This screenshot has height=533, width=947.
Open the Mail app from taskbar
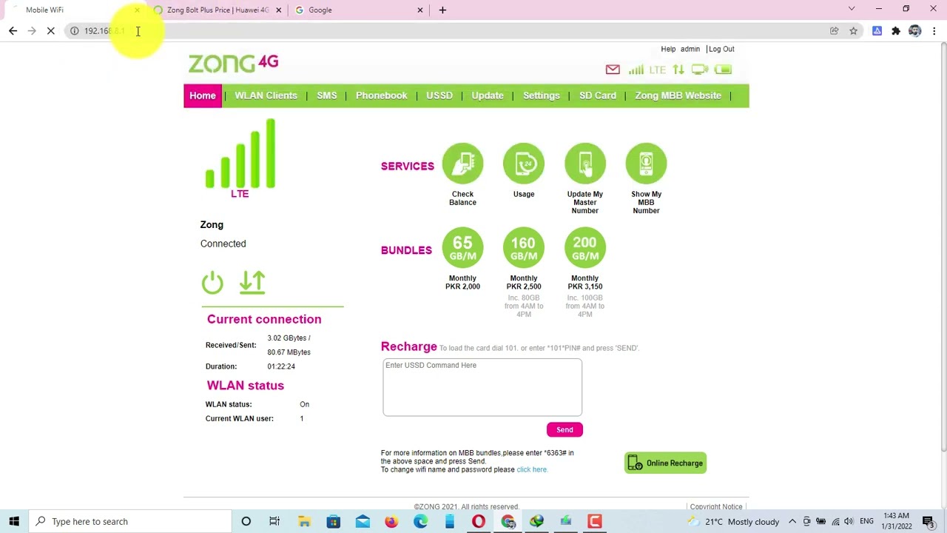tap(363, 521)
